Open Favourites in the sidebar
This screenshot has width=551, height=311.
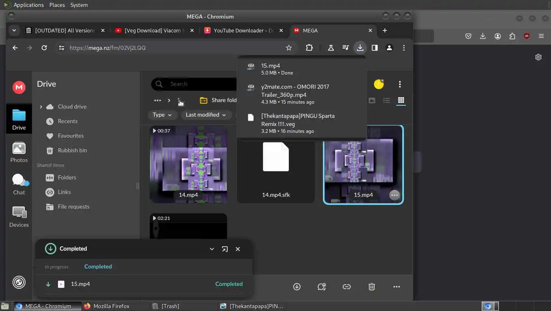click(x=70, y=136)
